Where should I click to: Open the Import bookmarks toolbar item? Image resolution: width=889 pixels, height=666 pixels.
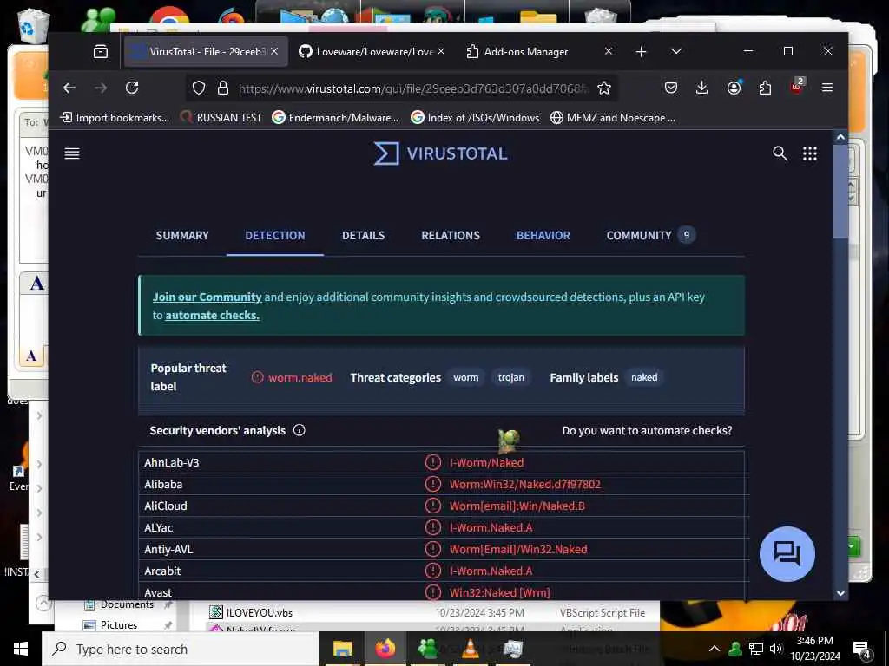coord(115,118)
